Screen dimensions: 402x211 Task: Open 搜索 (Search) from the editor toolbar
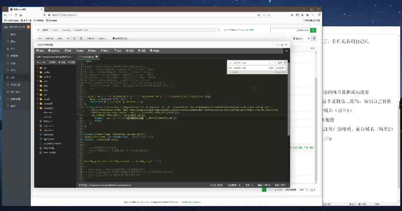(80, 51)
